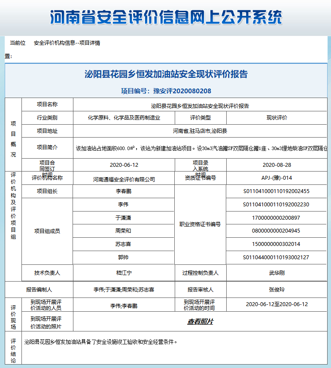Click project address 河南省,驻马店市,泌阳县
The height and width of the screenshot is (368, 331).
click(200, 131)
